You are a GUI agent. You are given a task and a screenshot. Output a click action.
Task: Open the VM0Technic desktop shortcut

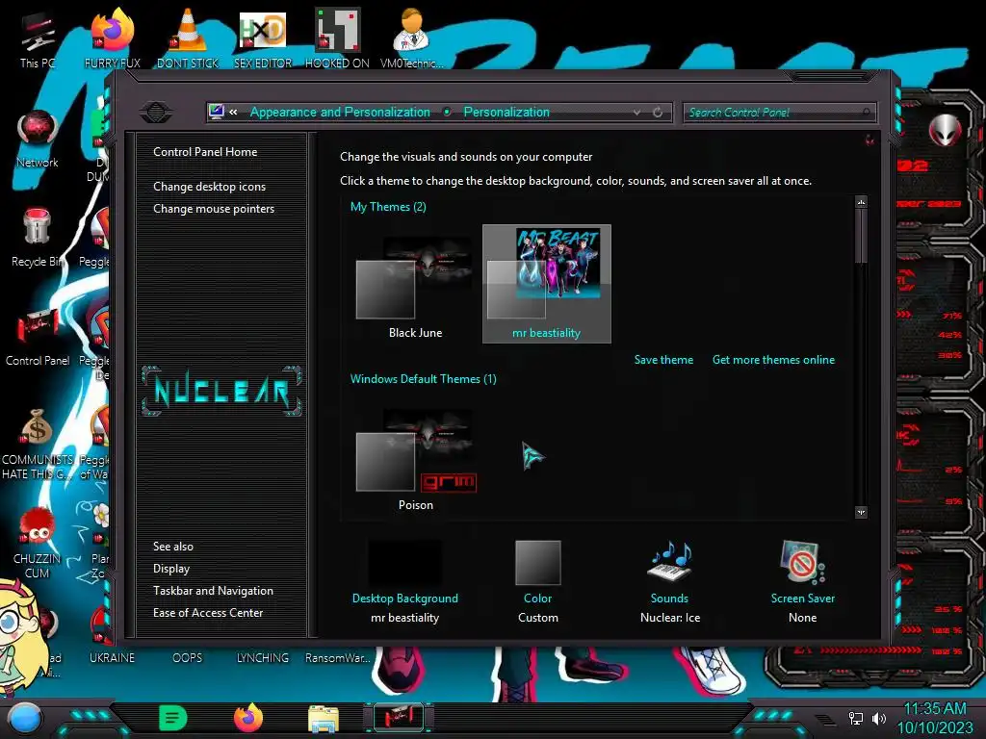[412, 38]
